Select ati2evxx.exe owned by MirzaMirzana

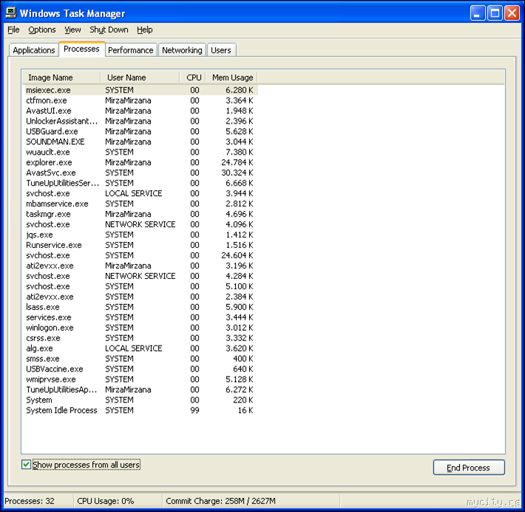point(140,266)
